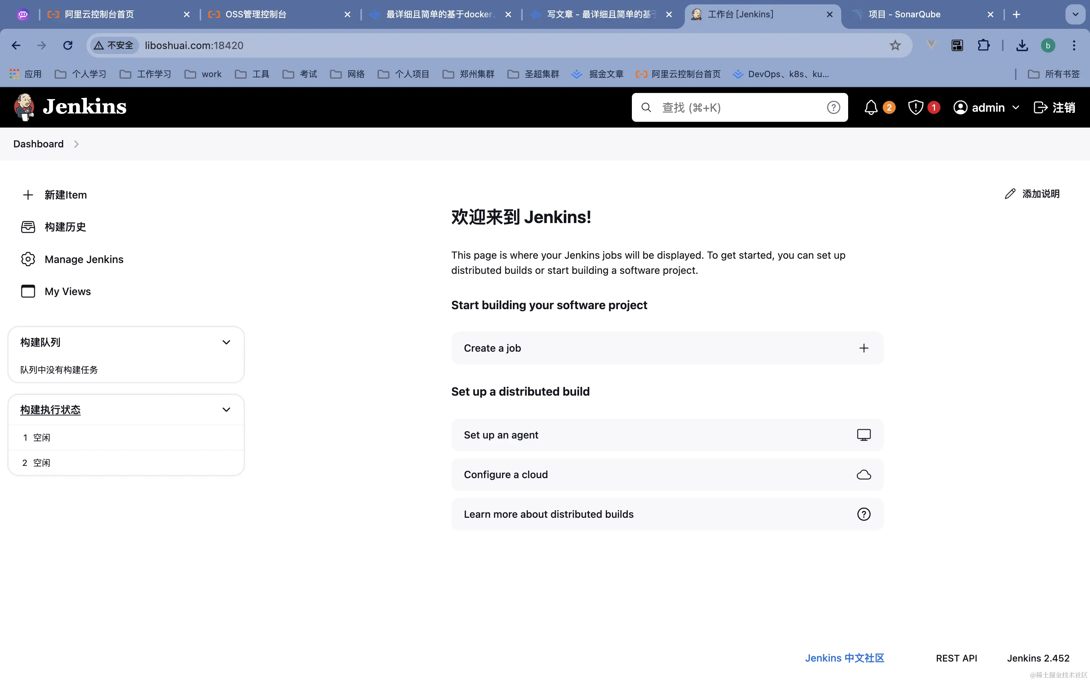Click the Jenkins 中文社区 footer link
Viewport: 1090px width, 681px height.
pyautogui.click(x=845, y=658)
